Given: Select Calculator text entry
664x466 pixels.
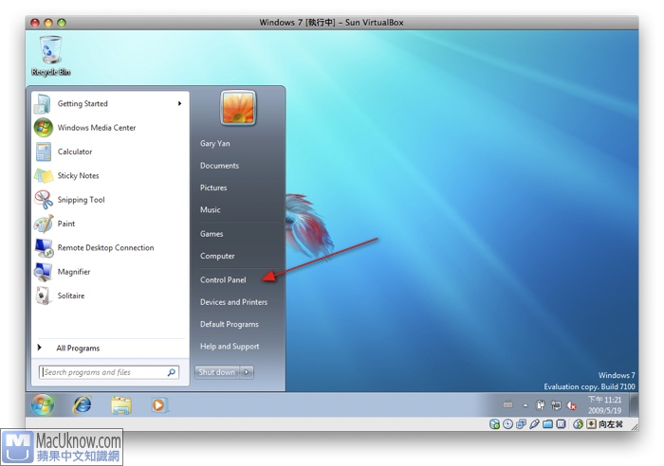Looking at the screenshot, I should [75, 152].
